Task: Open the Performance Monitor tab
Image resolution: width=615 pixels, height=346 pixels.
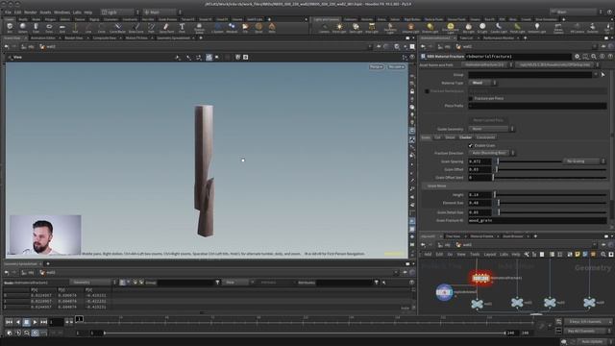Action: tap(498, 38)
